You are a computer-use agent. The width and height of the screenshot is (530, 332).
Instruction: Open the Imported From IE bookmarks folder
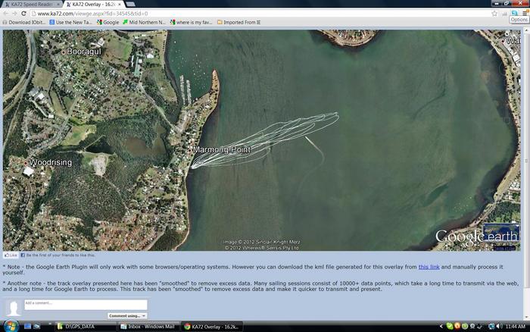[238, 23]
